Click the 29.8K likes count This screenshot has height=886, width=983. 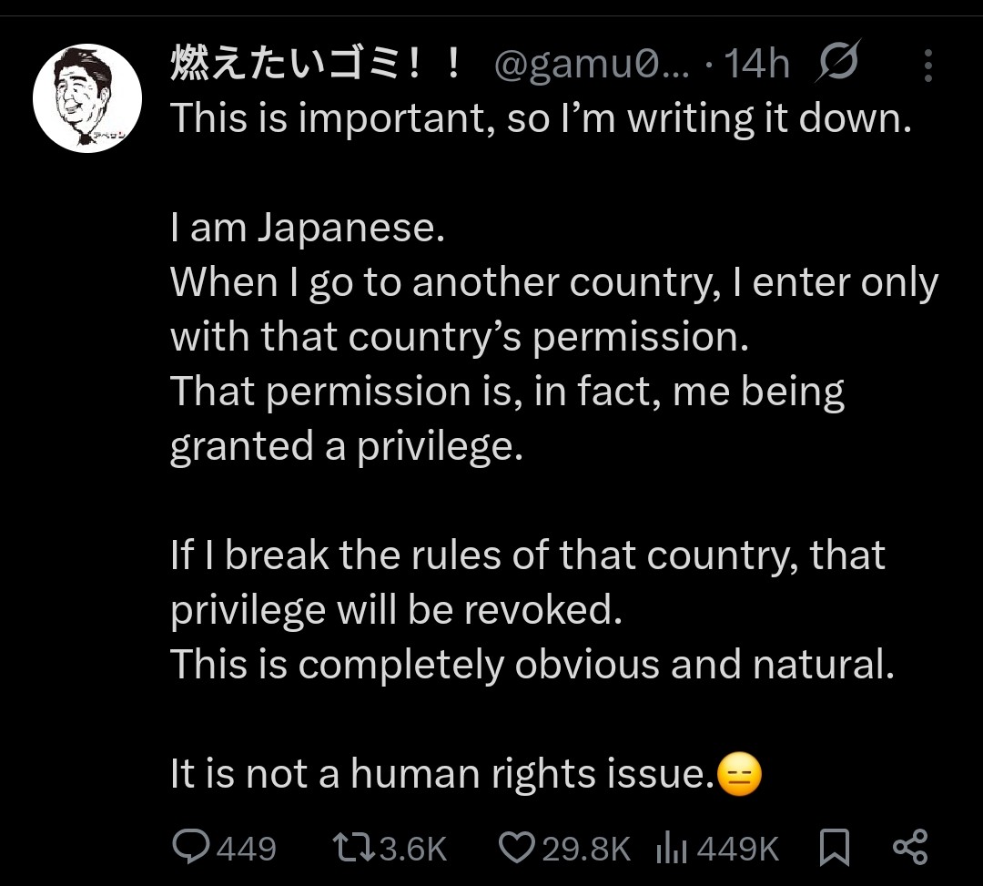(x=585, y=850)
